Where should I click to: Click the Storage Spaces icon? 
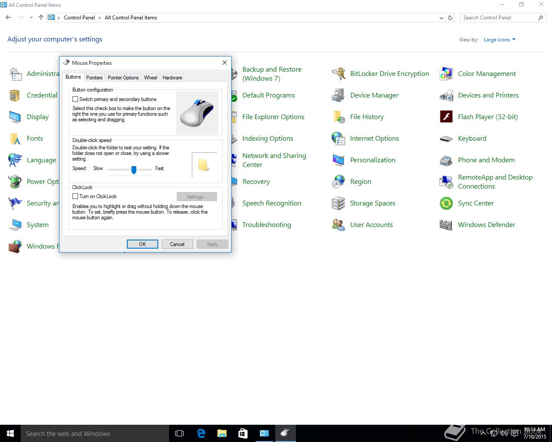pyautogui.click(x=339, y=203)
